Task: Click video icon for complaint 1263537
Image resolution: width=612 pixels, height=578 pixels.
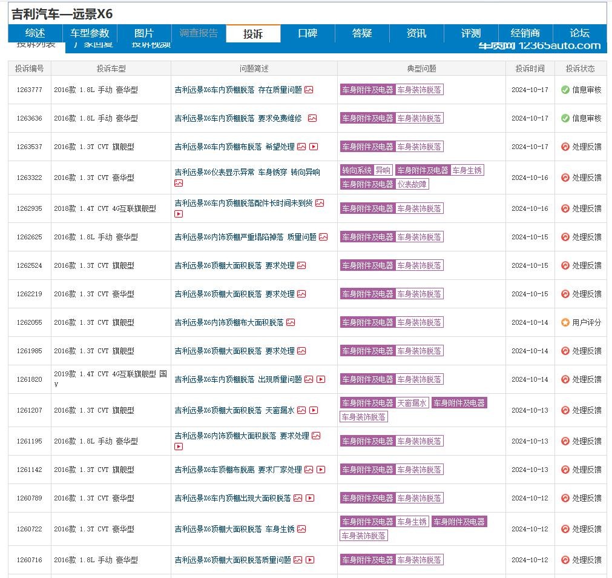Action: click(314, 147)
